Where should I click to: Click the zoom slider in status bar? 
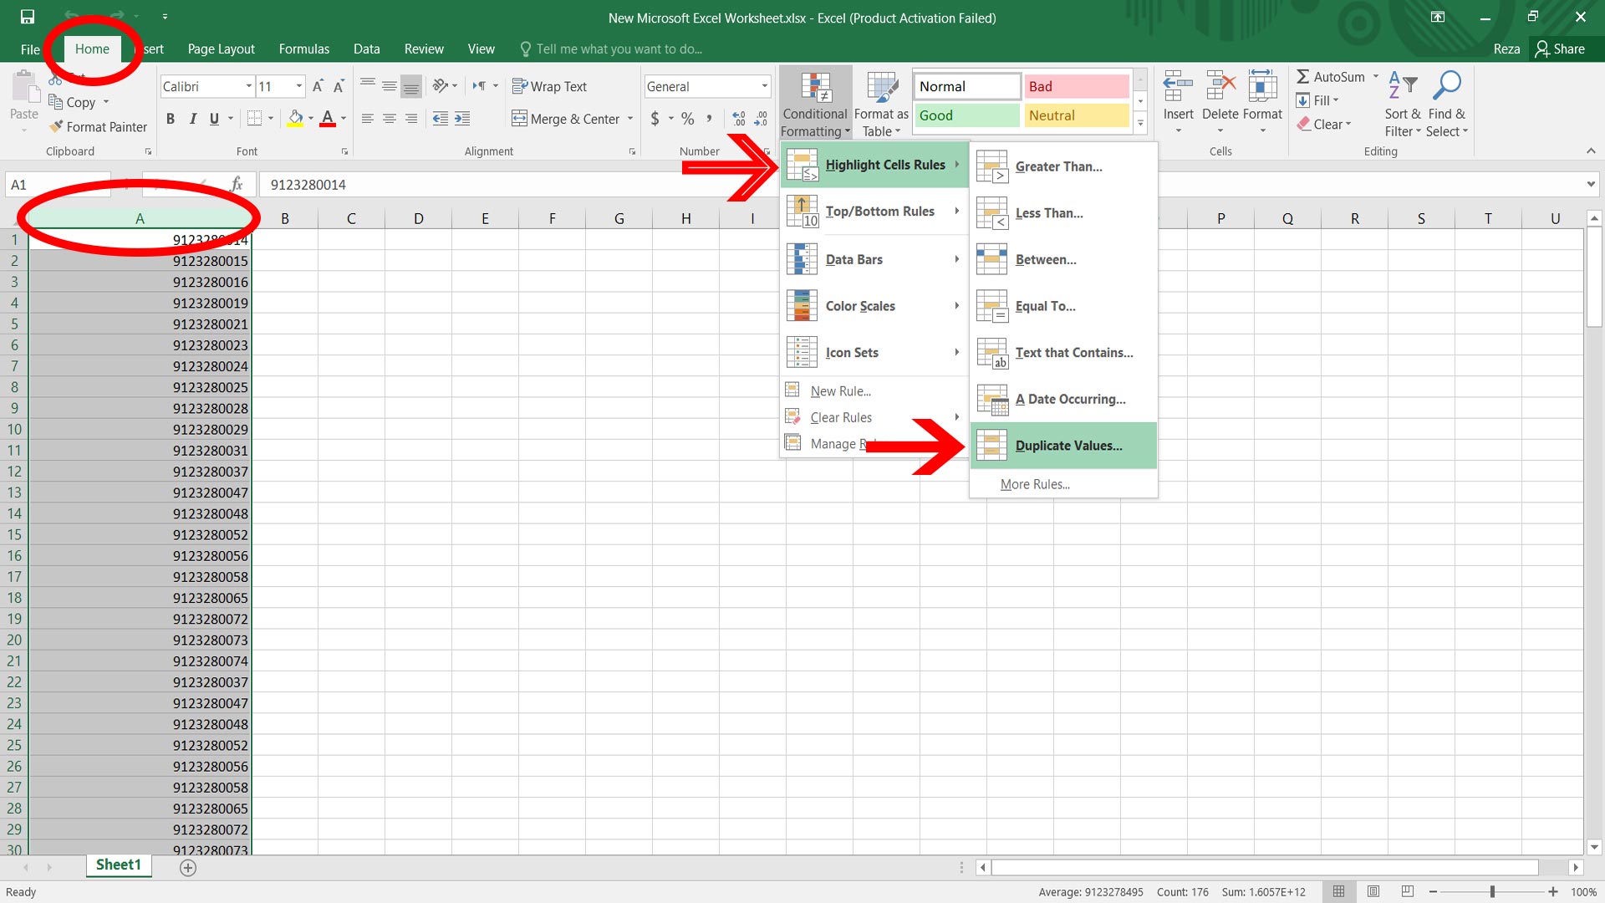[1492, 892]
